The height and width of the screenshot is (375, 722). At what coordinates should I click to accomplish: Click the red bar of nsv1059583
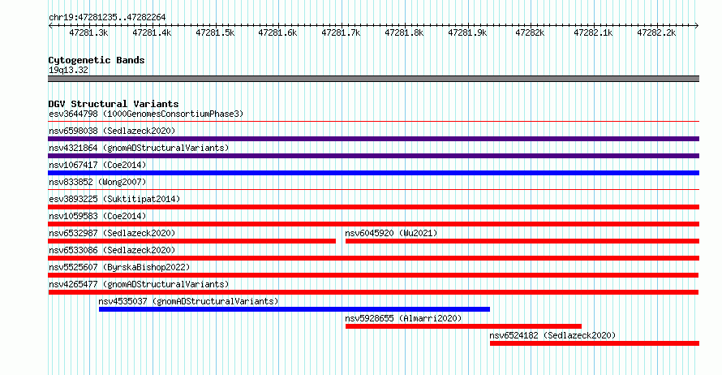pyautogui.click(x=373, y=224)
